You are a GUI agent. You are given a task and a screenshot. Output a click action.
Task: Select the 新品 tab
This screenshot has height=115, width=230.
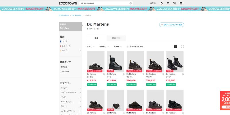[x=96, y=38]
